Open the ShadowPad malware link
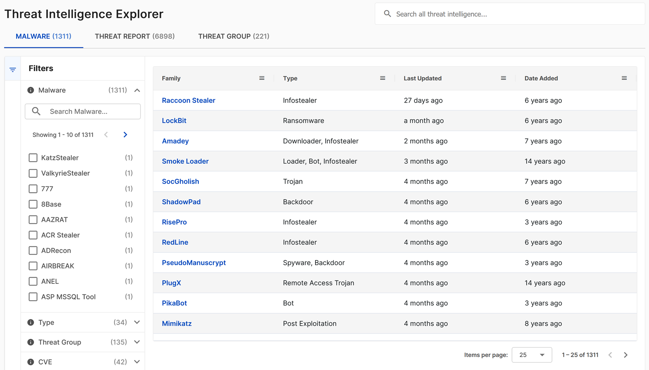Screen dimensions: 649x370 [x=181, y=202]
